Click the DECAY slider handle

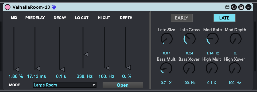[62, 70]
